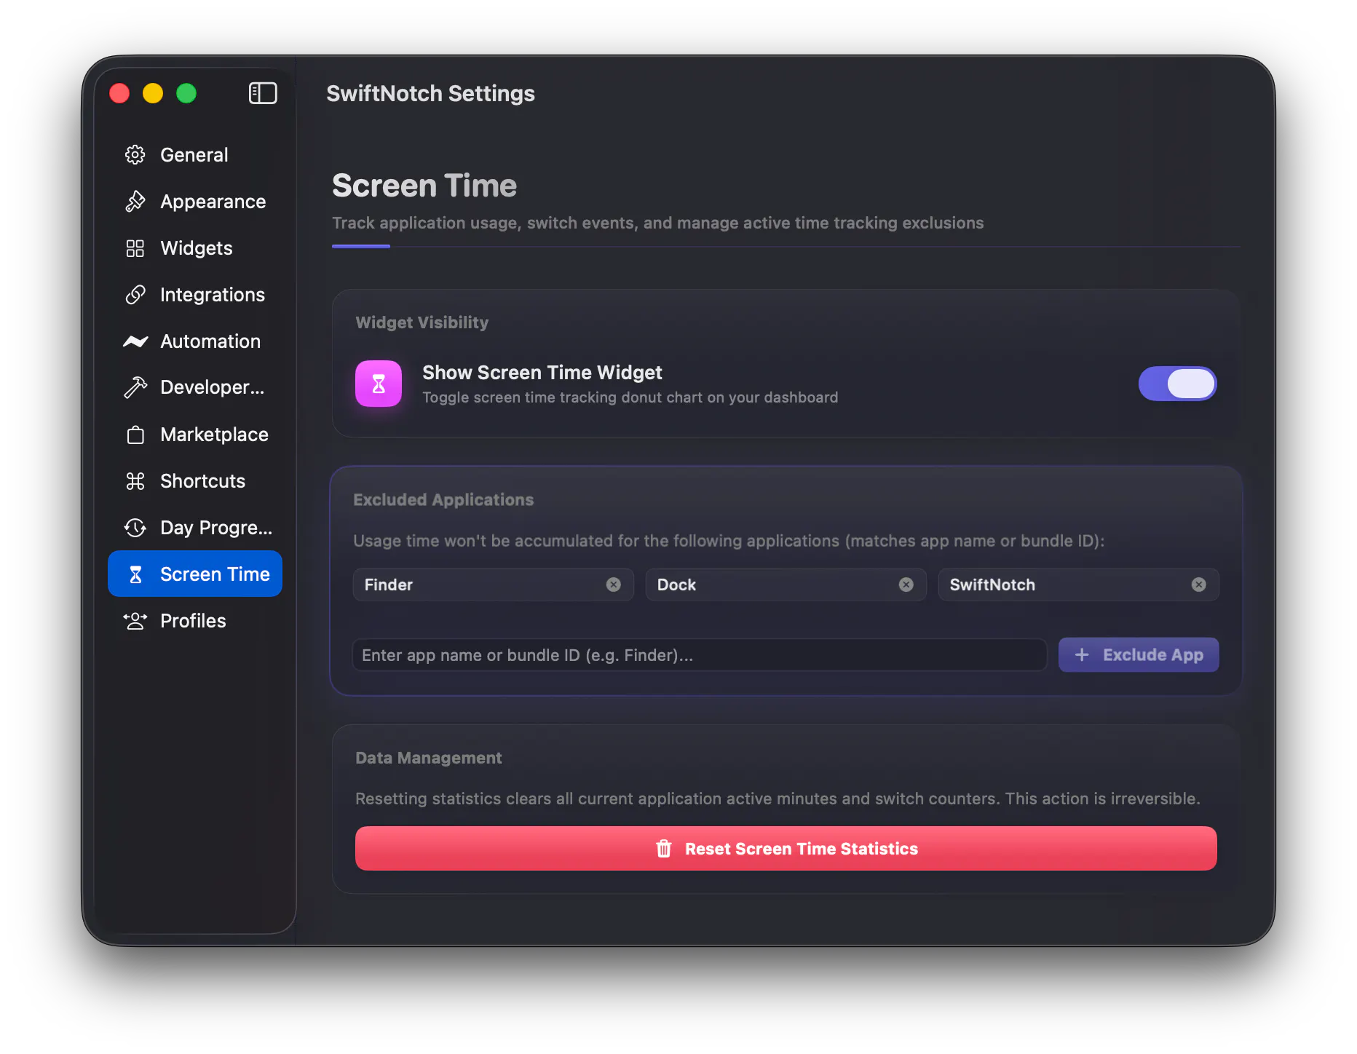The width and height of the screenshot is (1357, 1054).
Task: Open the Appearance settings section
Action: [195, 202]
